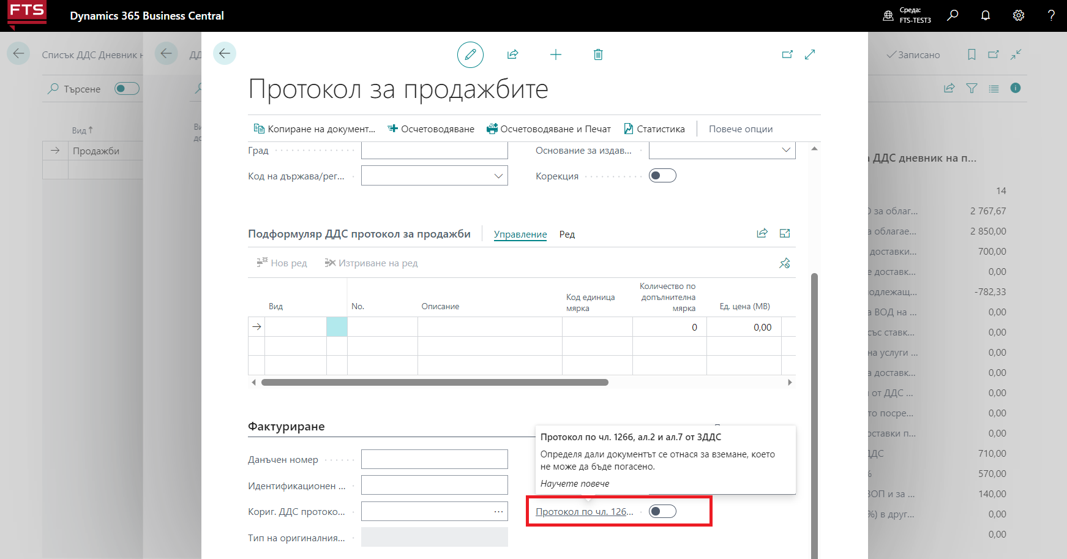This screenshot has height=559, width=1067.
Task: Toggle the Корекция switch
Action: (662, 176)
